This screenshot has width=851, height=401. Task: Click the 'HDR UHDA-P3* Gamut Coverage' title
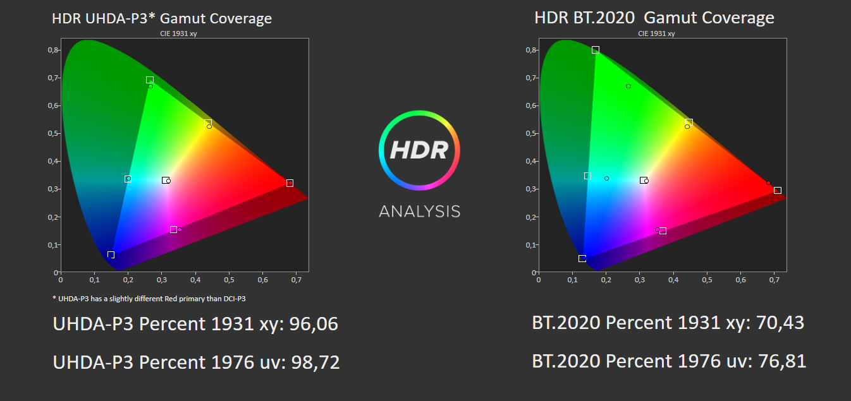pos(162,18)
